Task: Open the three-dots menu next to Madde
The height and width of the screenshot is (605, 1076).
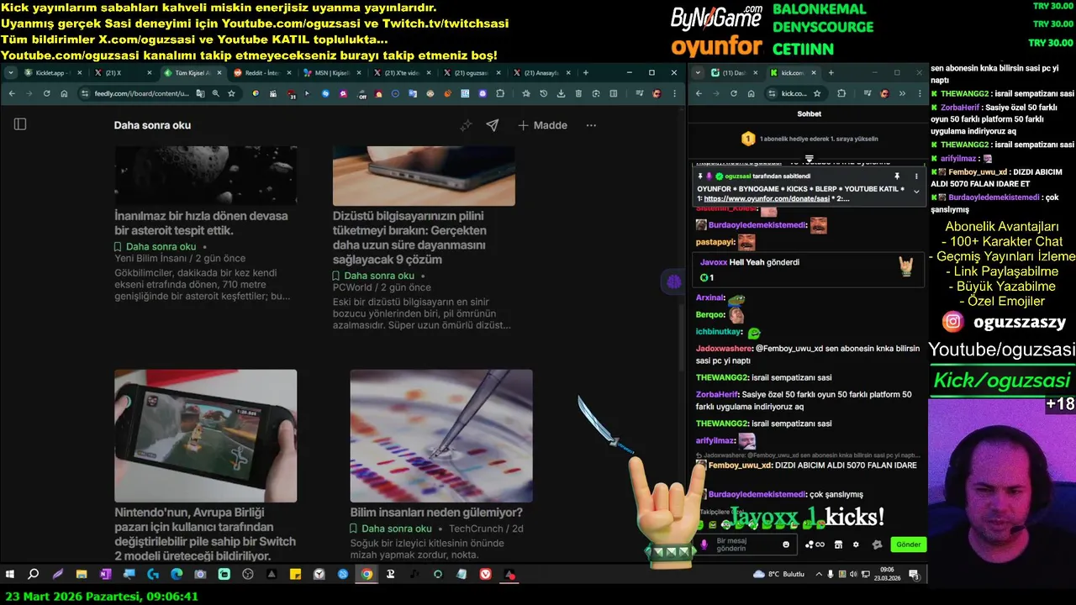Action: (591, 125)
